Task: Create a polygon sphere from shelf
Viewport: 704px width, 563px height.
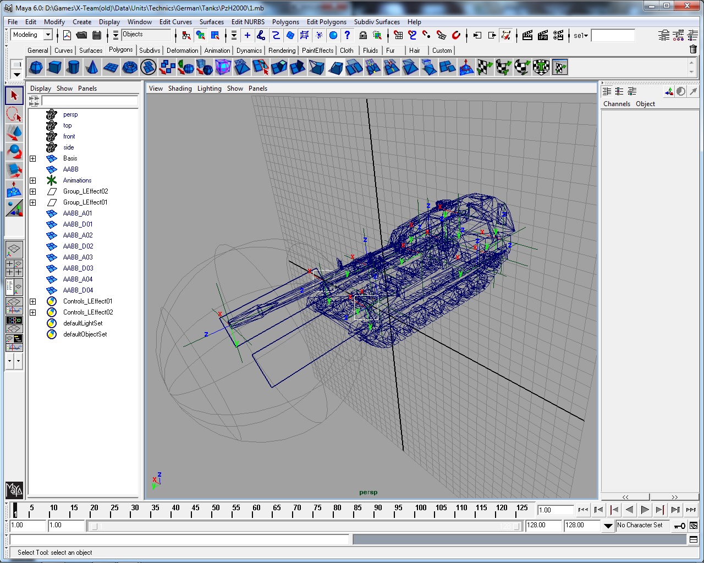Action: [36, 68]
